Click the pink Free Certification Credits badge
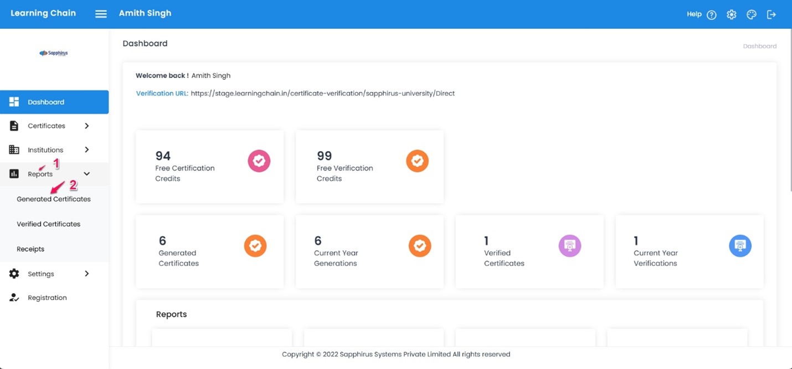This screenshot has height=369, width=792. [259, 161]
